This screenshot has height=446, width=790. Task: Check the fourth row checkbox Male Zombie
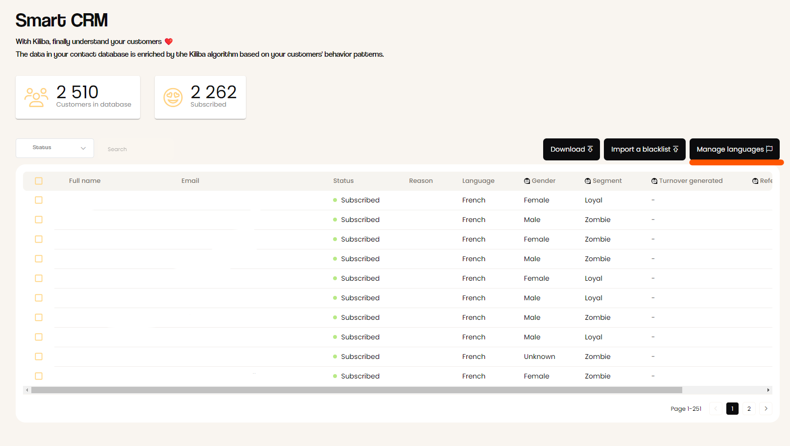[x=39, y=259]
